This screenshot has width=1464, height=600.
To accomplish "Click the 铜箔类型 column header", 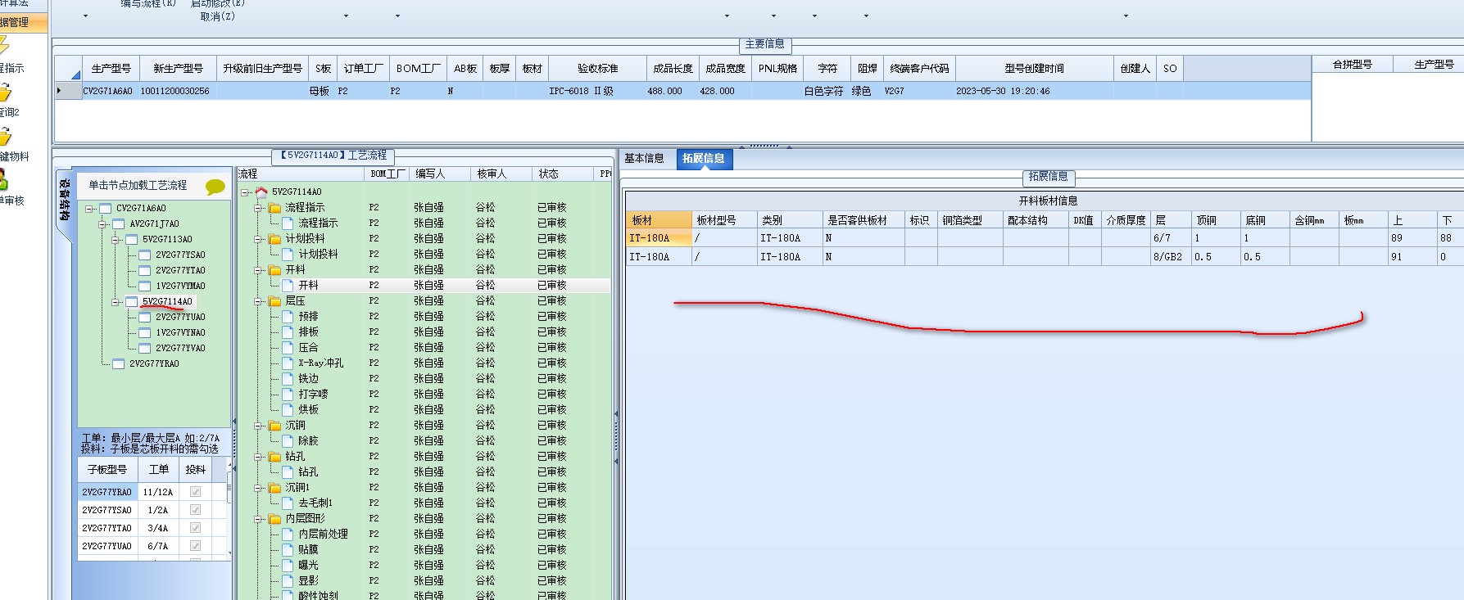I will tap(970, 220).
